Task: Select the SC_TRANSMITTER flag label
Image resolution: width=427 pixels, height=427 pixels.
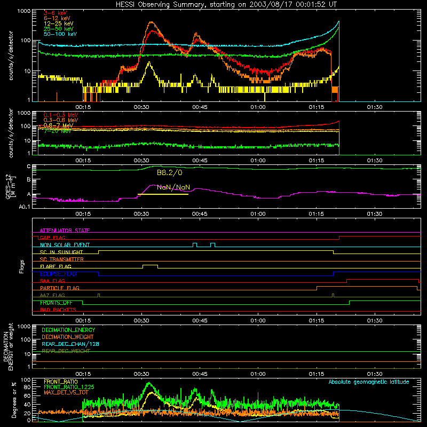Action: [62, 259]
